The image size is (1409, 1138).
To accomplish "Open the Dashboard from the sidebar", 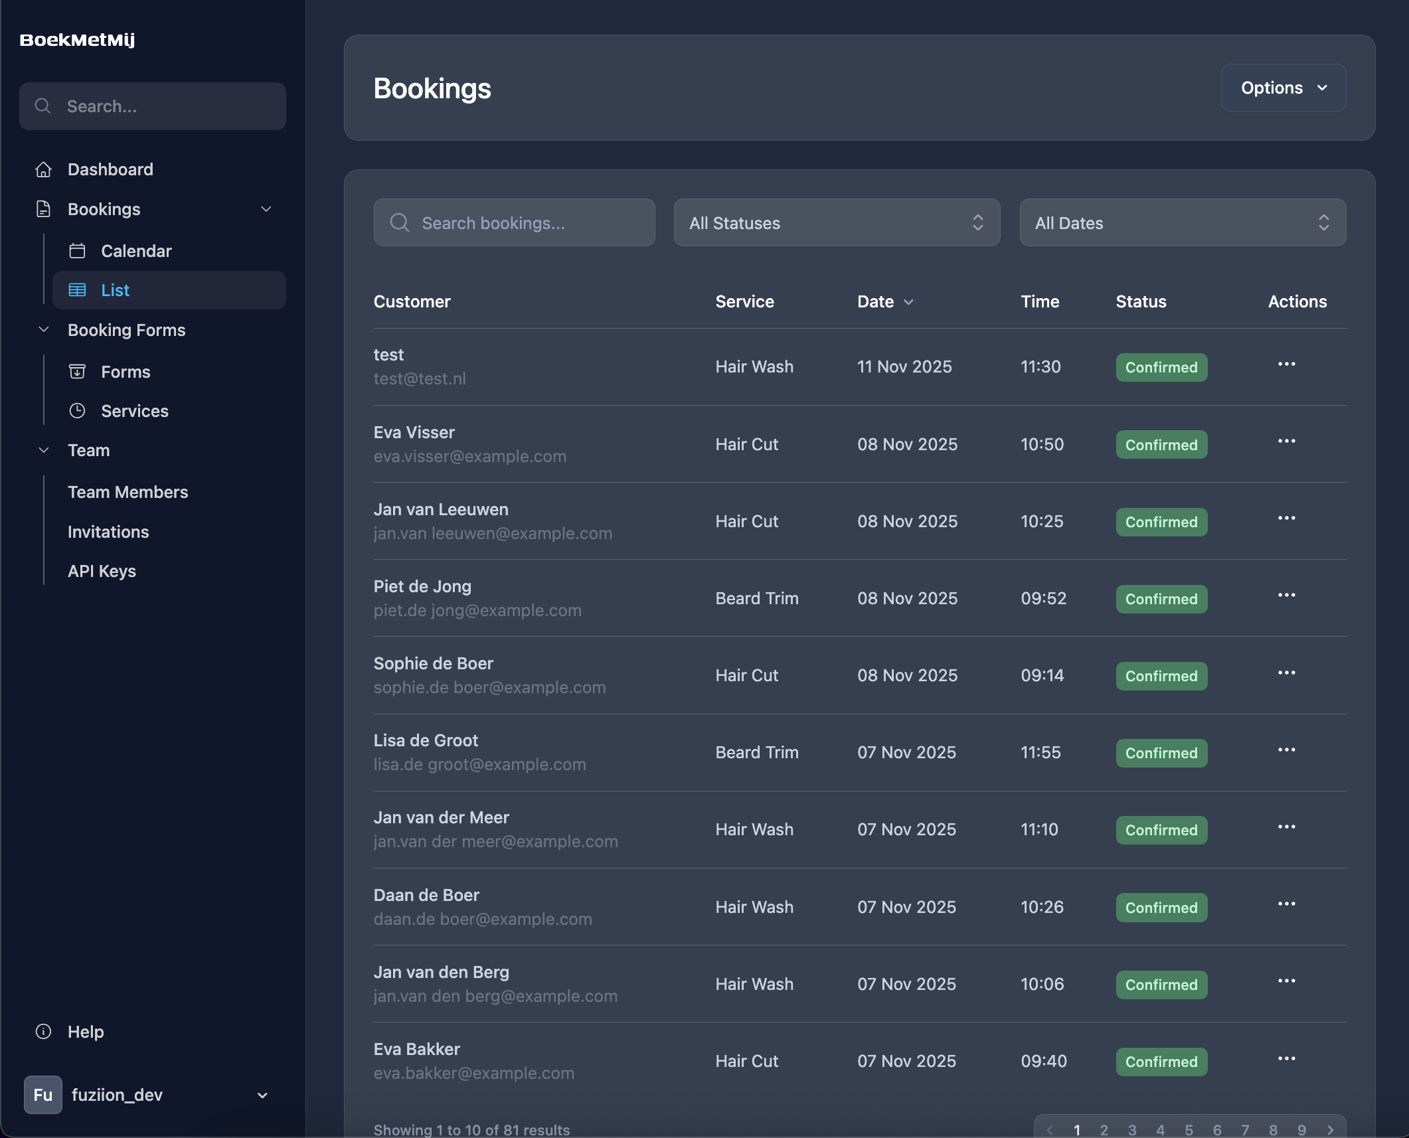I will tap(110, 169).
